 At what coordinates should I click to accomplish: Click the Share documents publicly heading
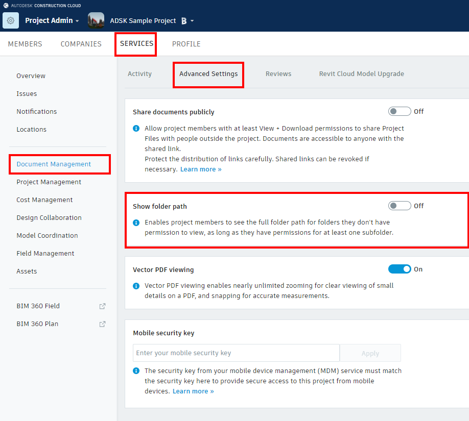point(174,112)
